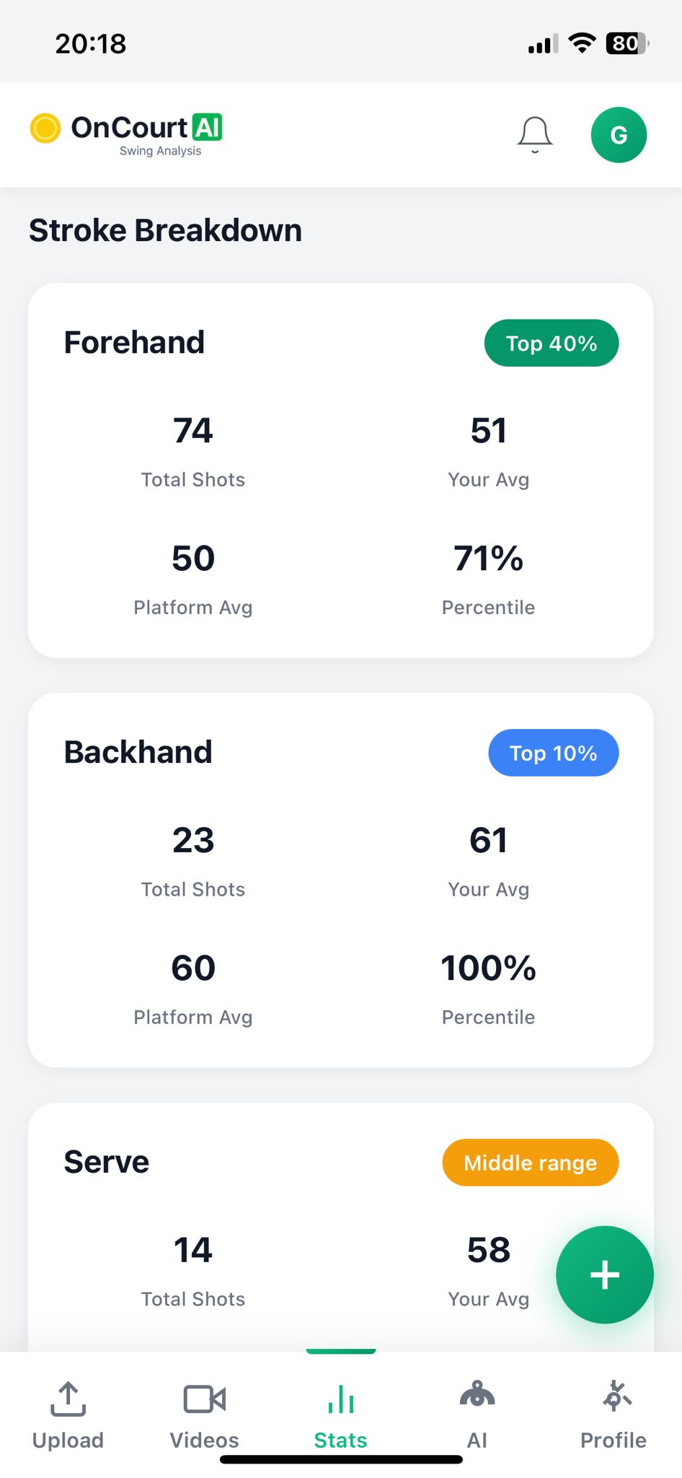Select the Stats bar chart icon

pyautogui.click(x=340, y=1397)
